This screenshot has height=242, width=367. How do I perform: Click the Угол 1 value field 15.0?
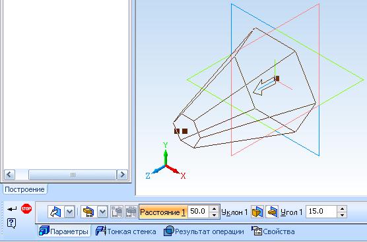click(321, 212)
